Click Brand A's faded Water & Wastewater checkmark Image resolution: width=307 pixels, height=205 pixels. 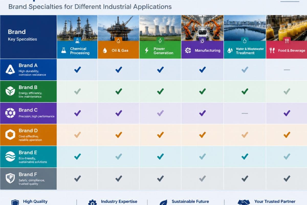(245, 69)
